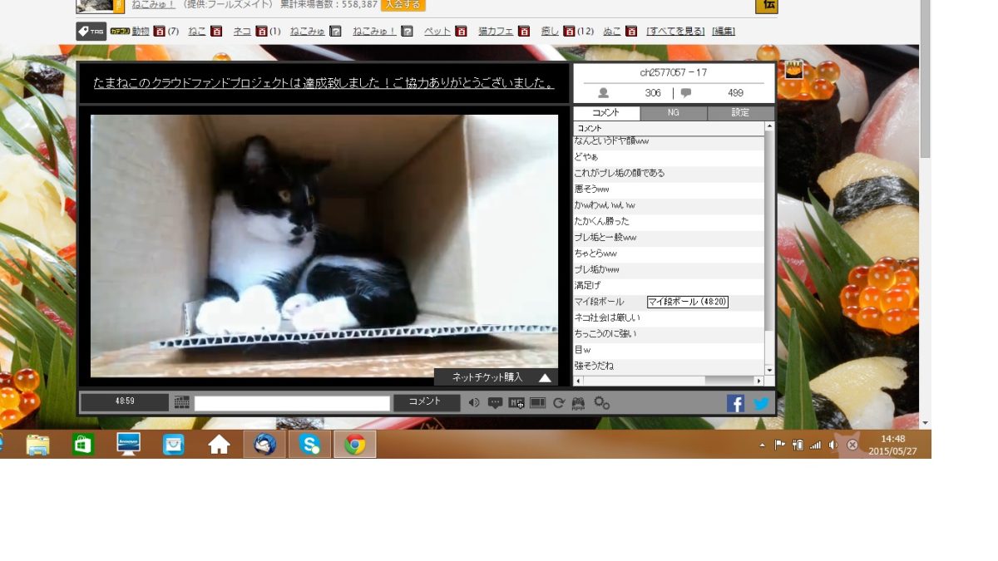Expand the ネットチケット購入 panel arrow

[545, 377]
